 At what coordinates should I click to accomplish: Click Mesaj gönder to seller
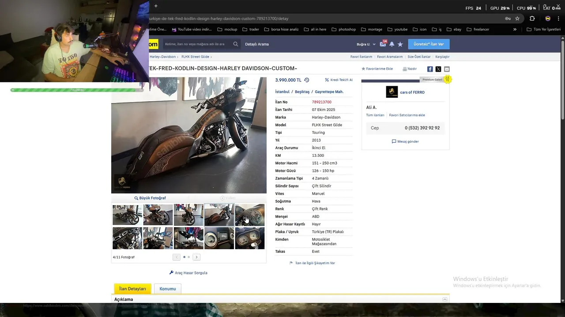[x=405, y=141]
